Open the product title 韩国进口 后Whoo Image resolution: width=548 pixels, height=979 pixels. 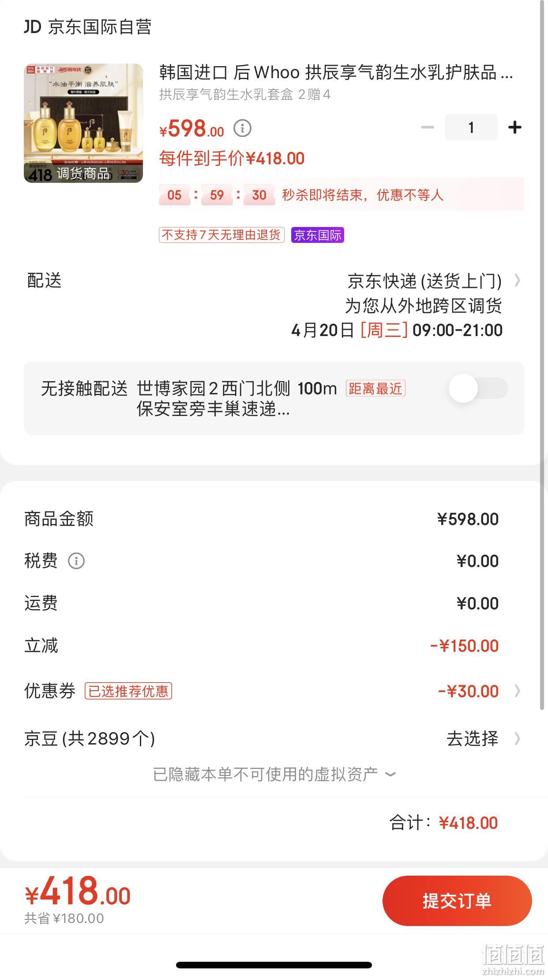pyautogui.click(x=336, y=72)
